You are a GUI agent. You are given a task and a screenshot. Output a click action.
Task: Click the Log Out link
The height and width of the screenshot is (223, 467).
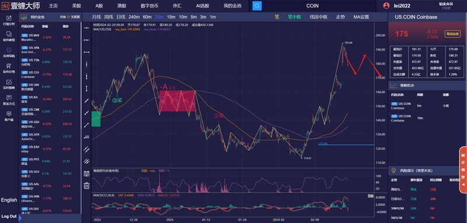[x=9, y=216]
